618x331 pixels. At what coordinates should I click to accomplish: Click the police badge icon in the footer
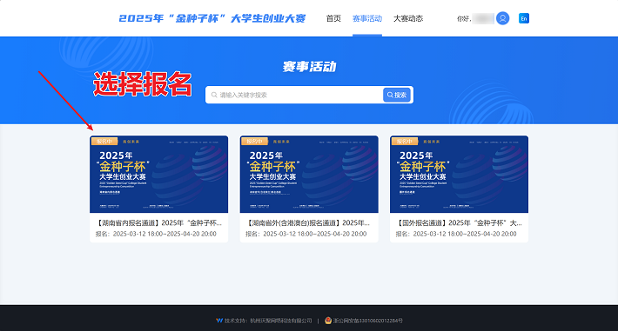point(328,321)
